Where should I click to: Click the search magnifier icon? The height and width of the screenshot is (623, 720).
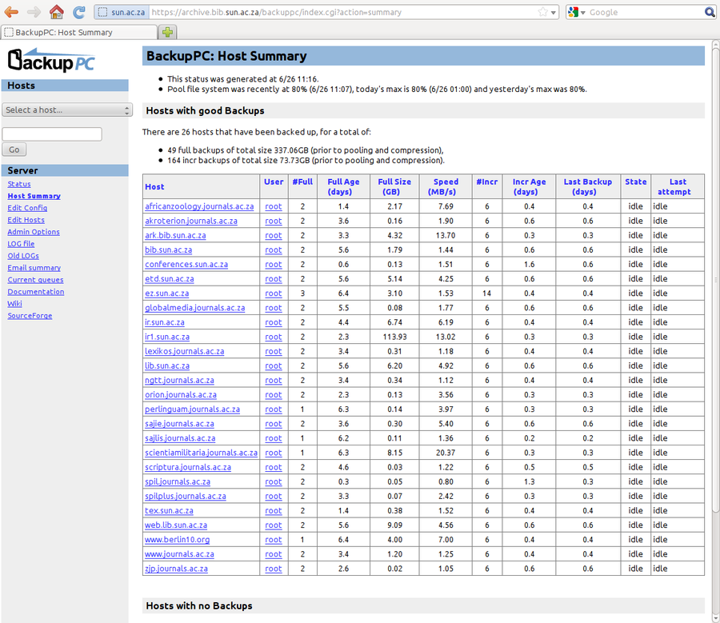(x=710, y=12)
